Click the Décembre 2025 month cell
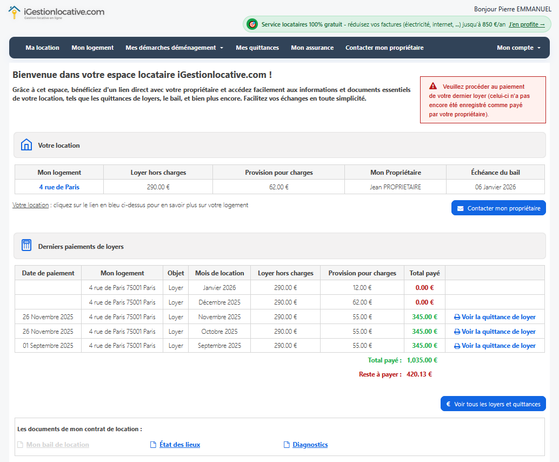 tap(219, 302)
